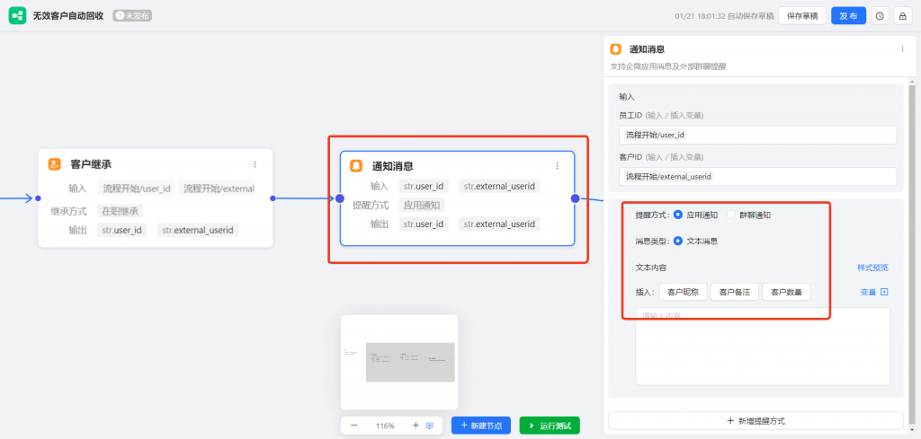Click the 通知消息 node output connector dot
Screen dimensions: 921x439
tap(575, 198)
